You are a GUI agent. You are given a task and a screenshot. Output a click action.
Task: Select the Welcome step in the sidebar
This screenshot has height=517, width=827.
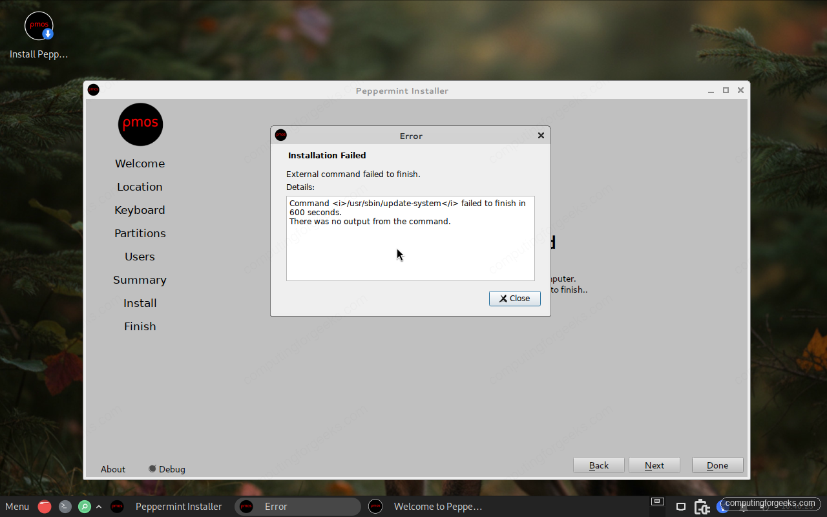click(140, 164)
